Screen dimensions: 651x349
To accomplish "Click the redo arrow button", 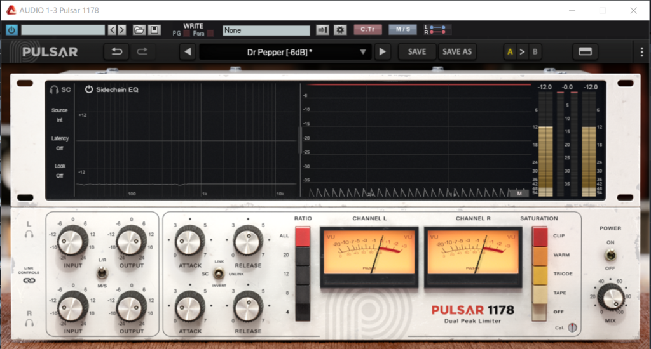I will click(x=142, y=52).
